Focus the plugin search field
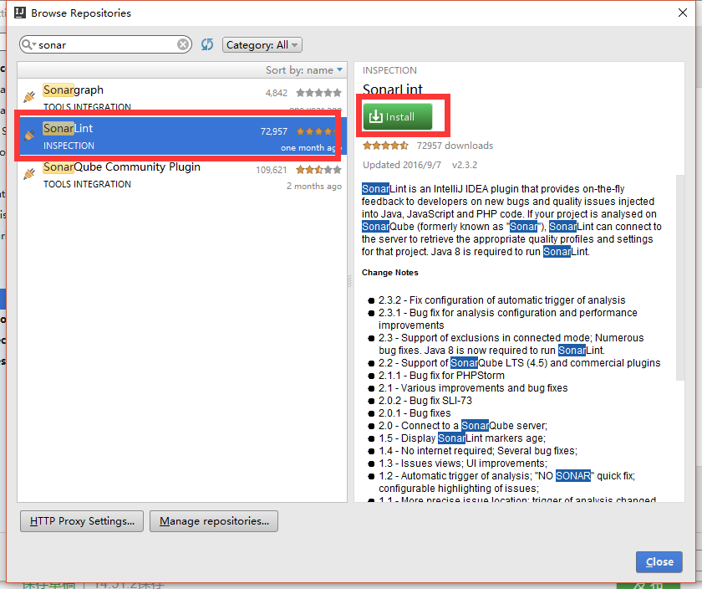 click(107, 45)
